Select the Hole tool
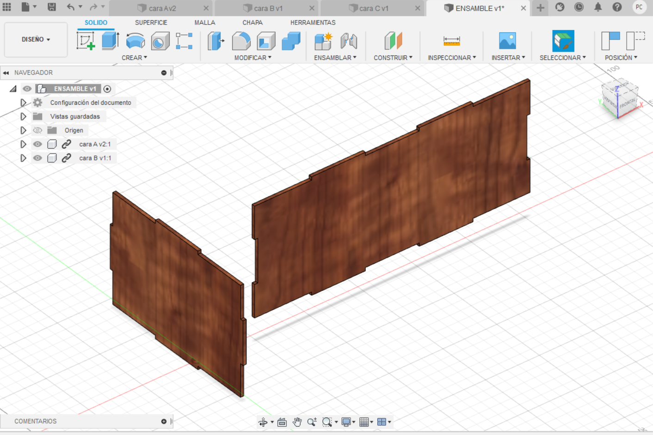This screenshot has height=435, width=653. [x=160, y=41]
